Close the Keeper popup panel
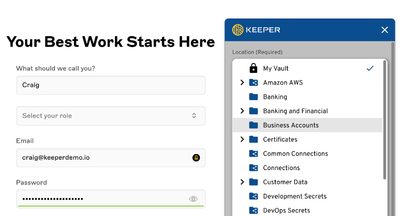Screen dimensions: 402x216 click(x=384, y=30)
